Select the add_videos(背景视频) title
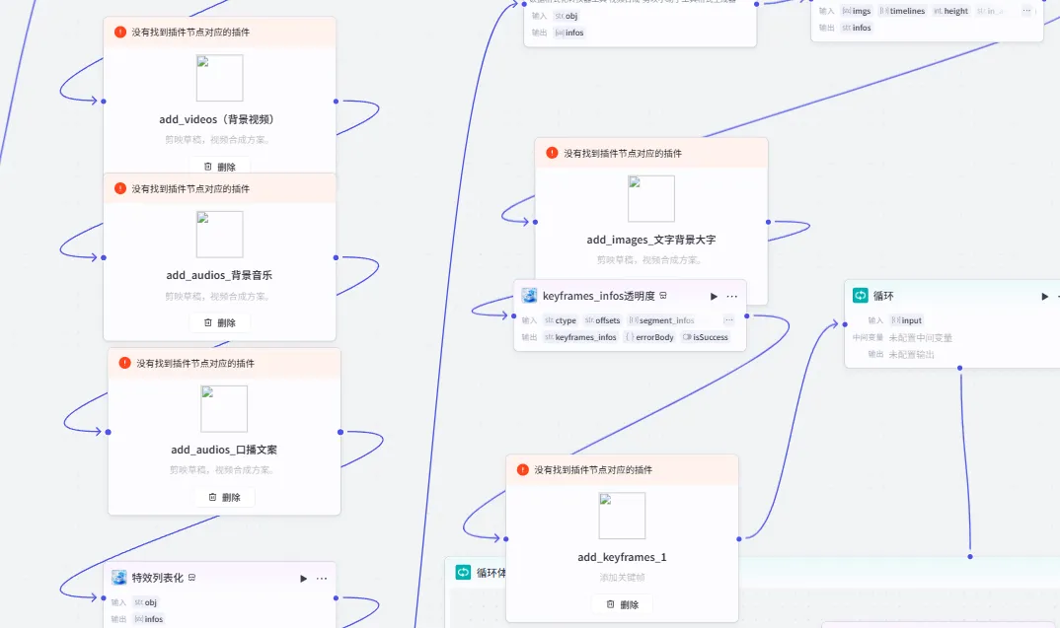Screen dimensions: 1060x628 218,119
